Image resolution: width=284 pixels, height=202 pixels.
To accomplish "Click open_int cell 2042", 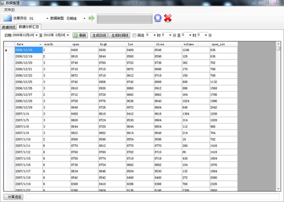I will [x=224, y=107].
